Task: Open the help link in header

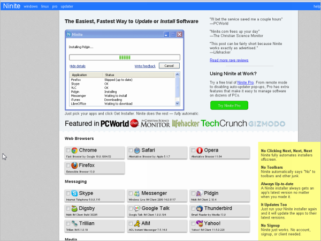Action: 317,6
